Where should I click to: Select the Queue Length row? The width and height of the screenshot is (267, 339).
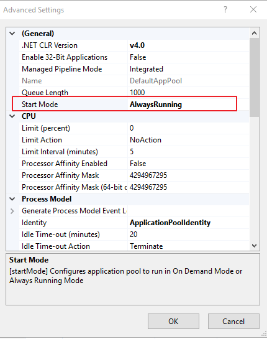(134, 93)
